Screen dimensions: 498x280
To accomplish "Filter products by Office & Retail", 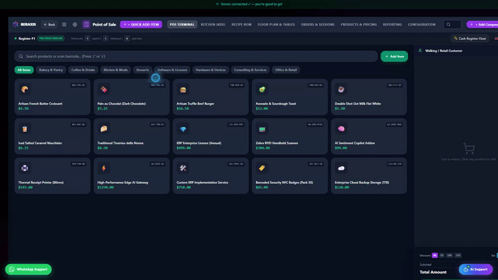I will [x=286, y=70].
